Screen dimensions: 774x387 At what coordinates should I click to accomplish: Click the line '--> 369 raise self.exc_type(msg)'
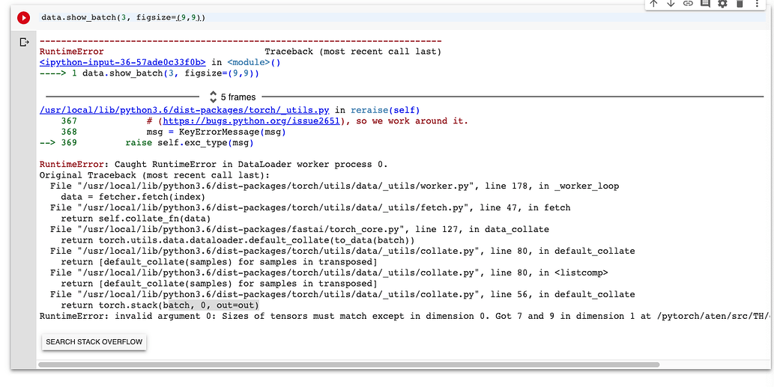pos(146,142)
